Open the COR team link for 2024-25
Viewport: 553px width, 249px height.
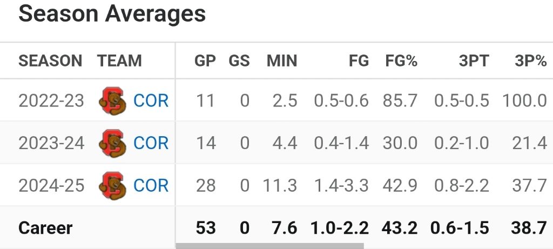(151, 186)
